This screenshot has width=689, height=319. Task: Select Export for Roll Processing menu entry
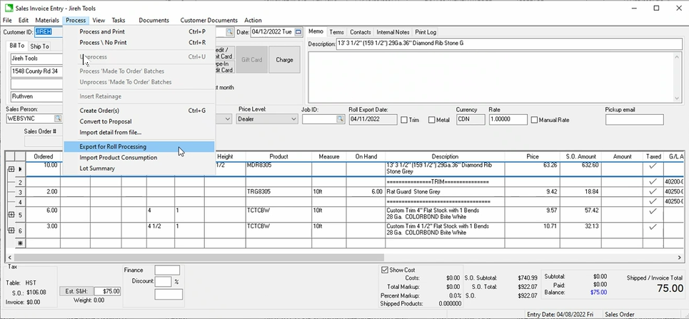click(113, 146)
